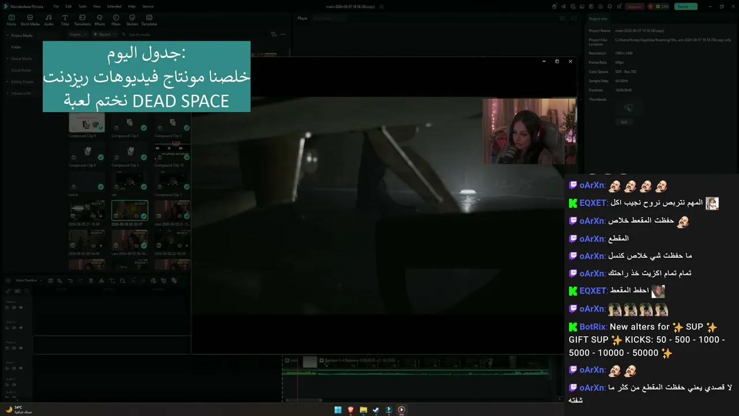
Task: Click the Edit thumbnail button
Action: (x=624, y=122)
